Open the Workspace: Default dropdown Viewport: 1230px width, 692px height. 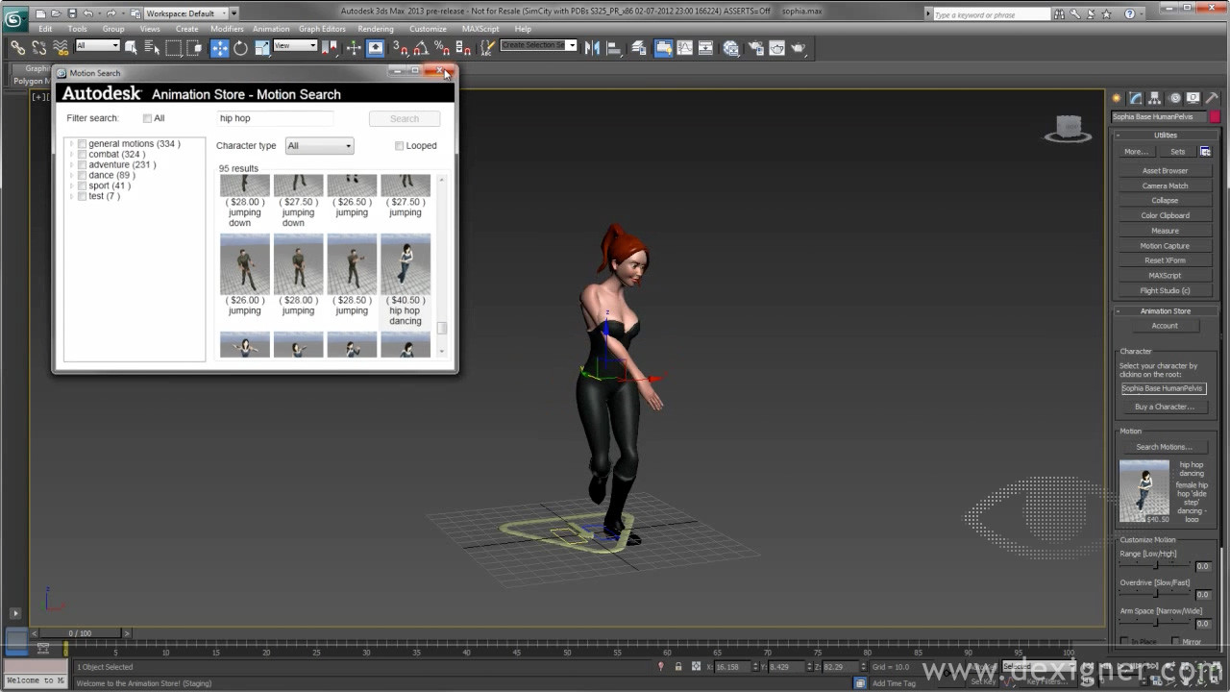coord(185,13)
